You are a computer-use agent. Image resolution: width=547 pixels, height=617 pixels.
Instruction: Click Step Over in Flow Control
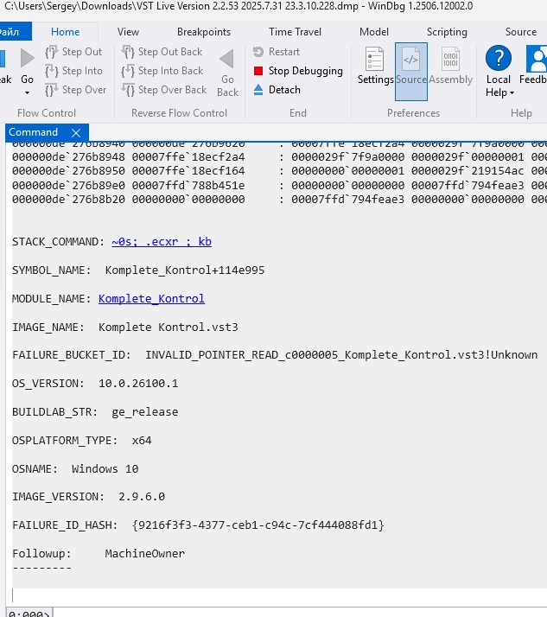point(75,90)
